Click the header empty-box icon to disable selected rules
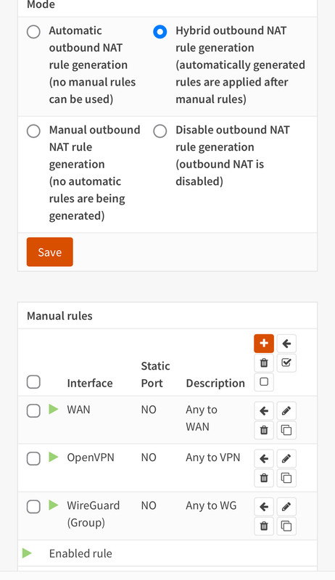This screenshot has width=335, height=580. coord(264,382)
